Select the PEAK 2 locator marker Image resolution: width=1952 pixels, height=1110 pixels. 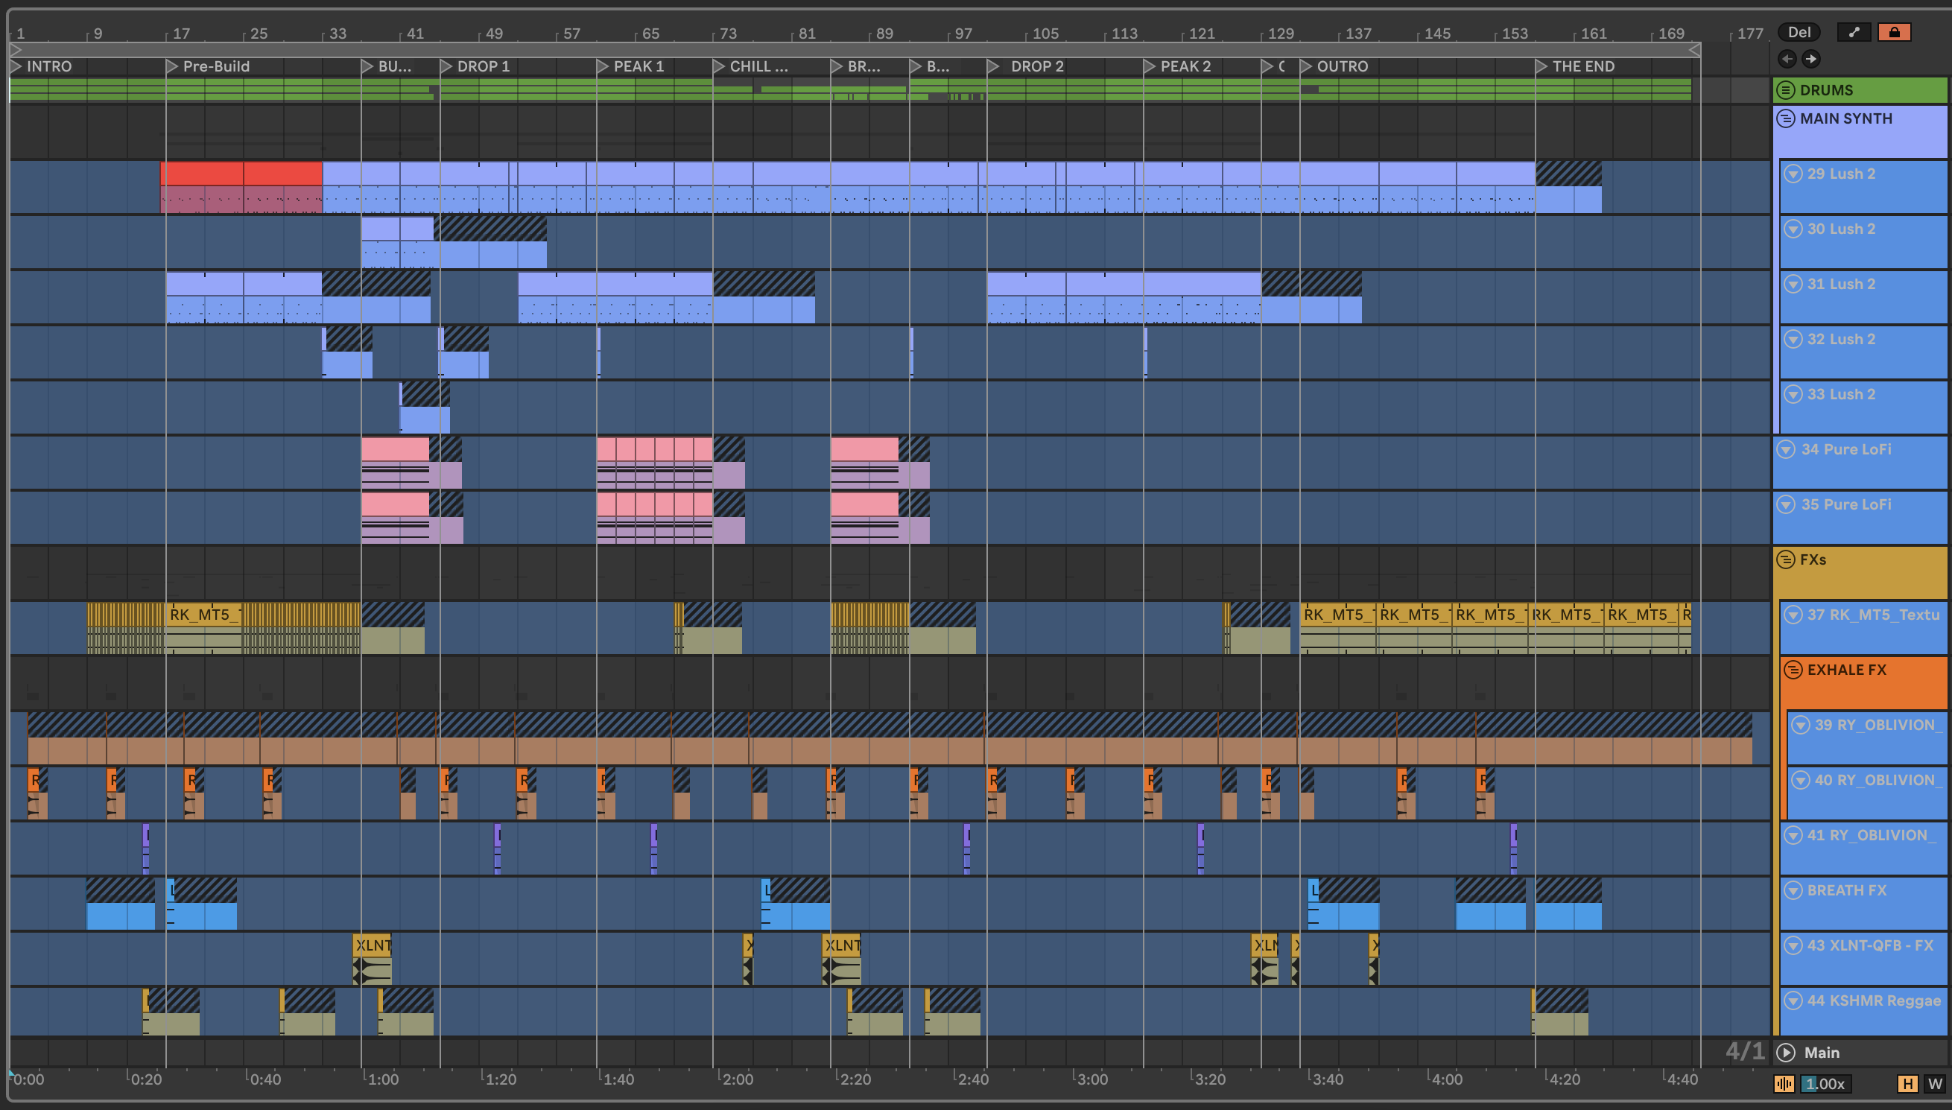[1150, 66]
